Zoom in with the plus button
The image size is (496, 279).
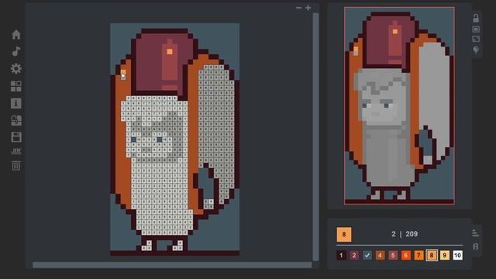coord(308,8)
